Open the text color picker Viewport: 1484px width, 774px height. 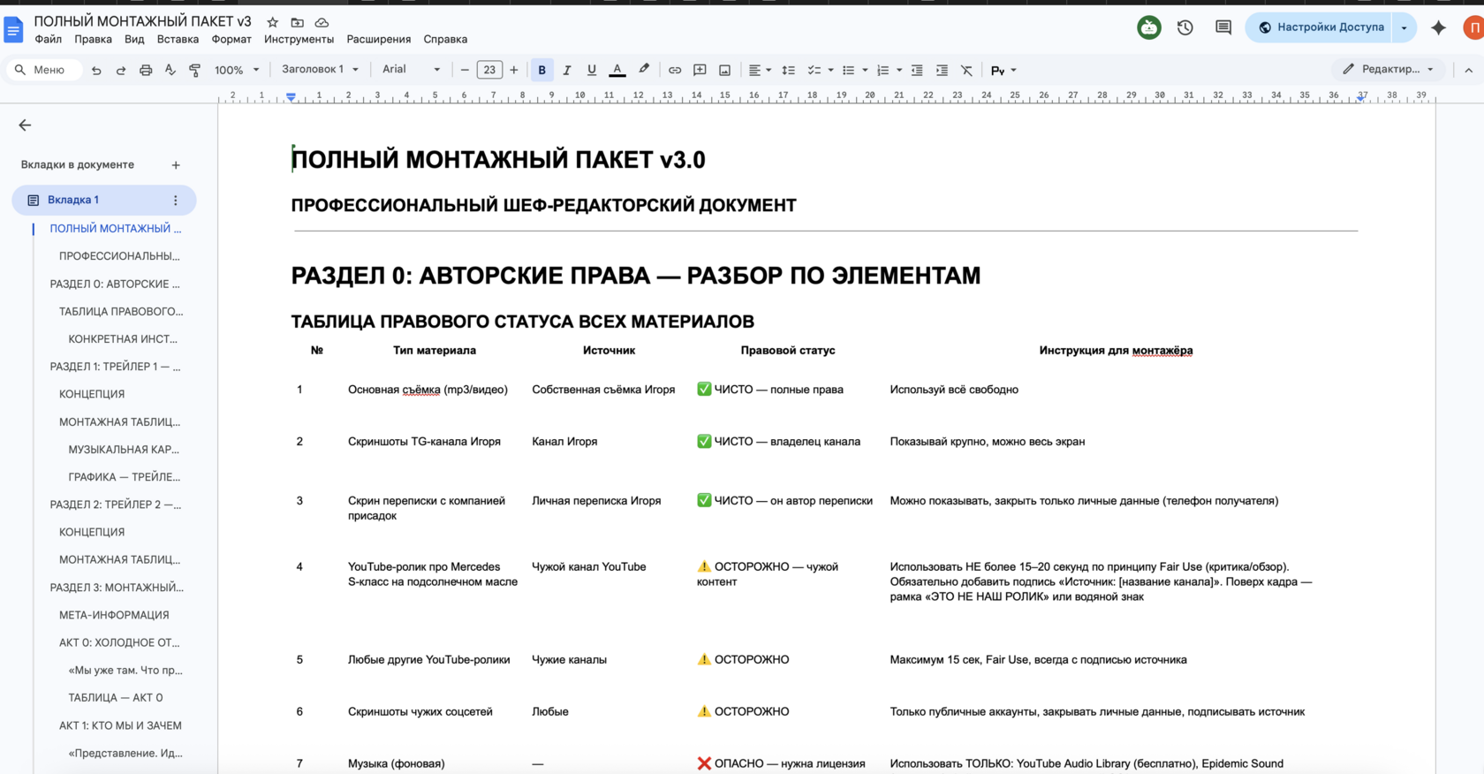[x=617, y=70]
